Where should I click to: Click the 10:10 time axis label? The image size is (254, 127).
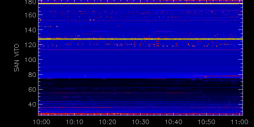tap(74, 122)
